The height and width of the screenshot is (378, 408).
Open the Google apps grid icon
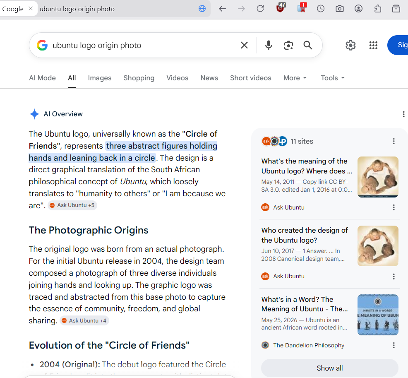[x=373, y=45]
